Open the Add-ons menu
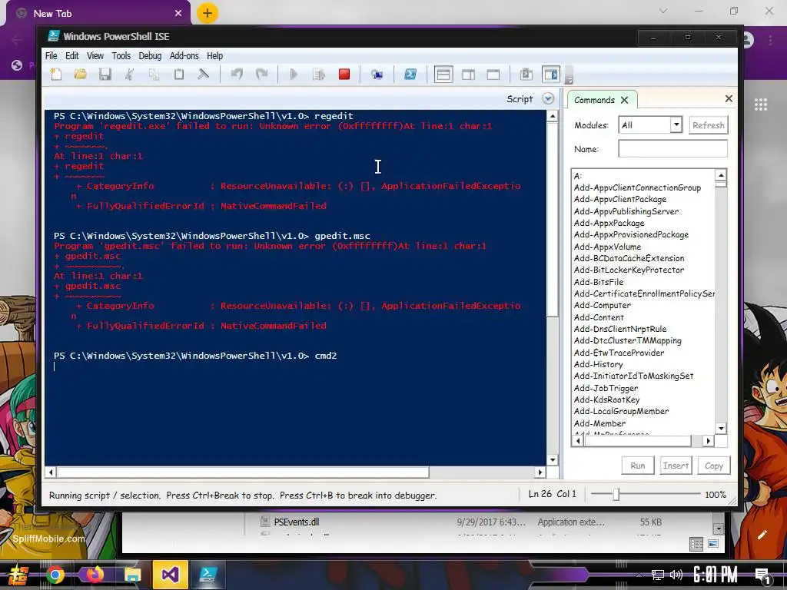787x590 pixels. [184, 55]
